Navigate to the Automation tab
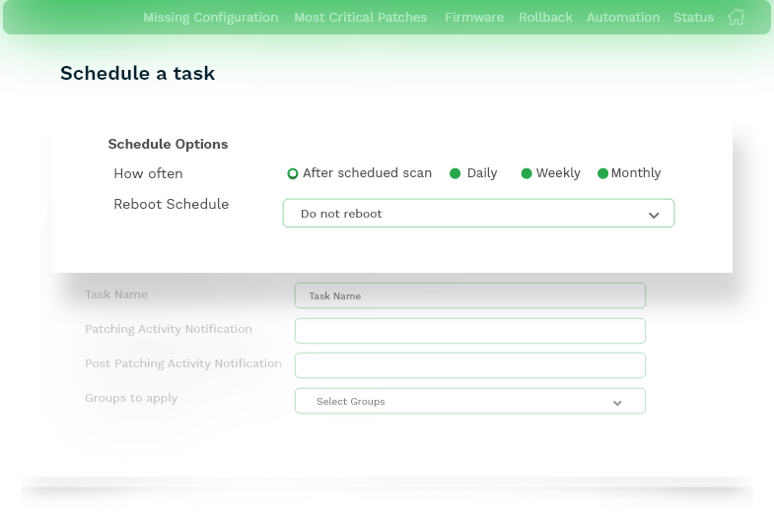The height and width of the screenshot is (517, 774). pos(622,18)
